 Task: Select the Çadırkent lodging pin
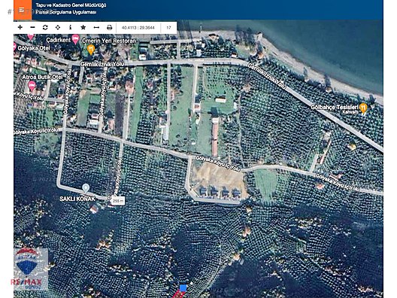coord(75,40)
